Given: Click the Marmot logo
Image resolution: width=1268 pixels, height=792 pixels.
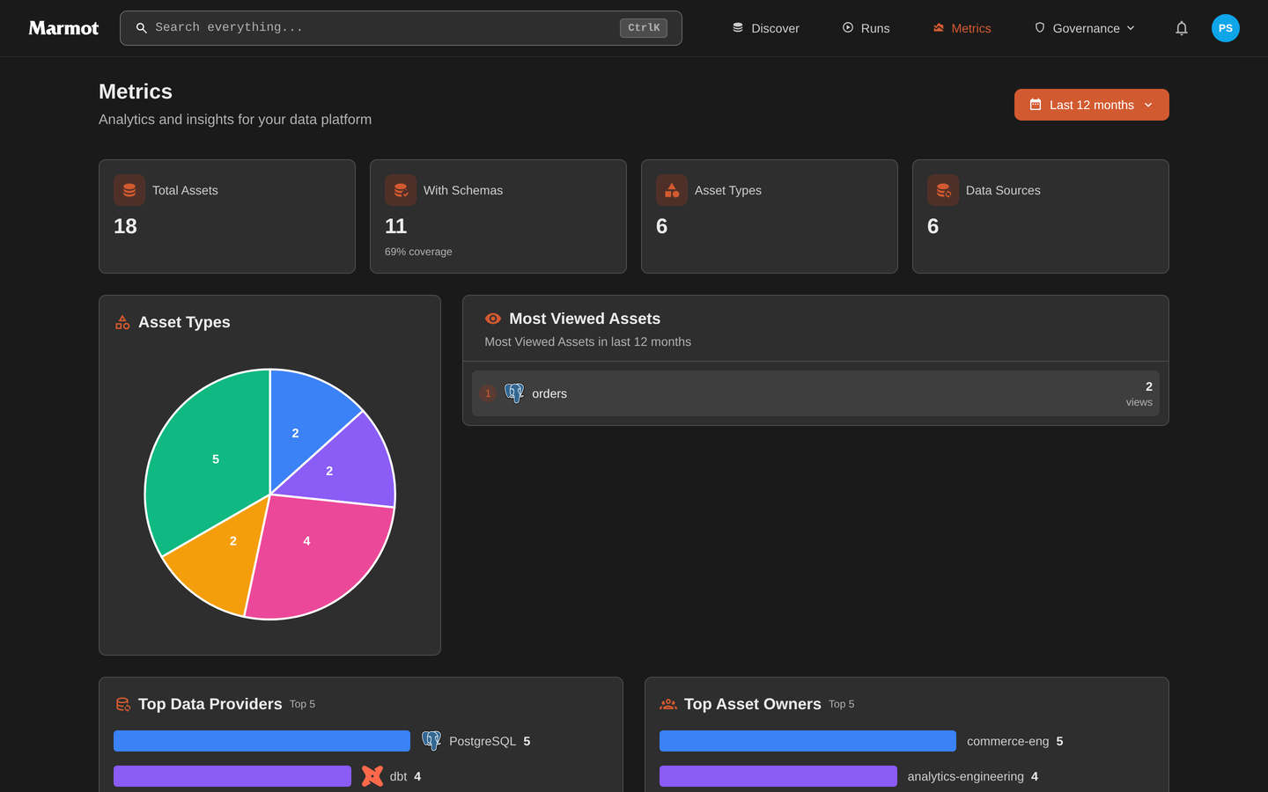Looking at the screenshot, I should coord(63,28).
